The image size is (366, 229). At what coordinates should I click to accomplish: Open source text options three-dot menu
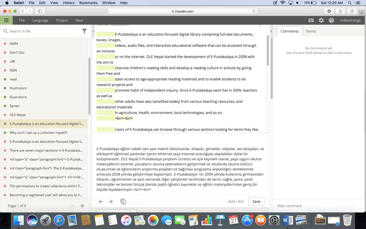260,25
